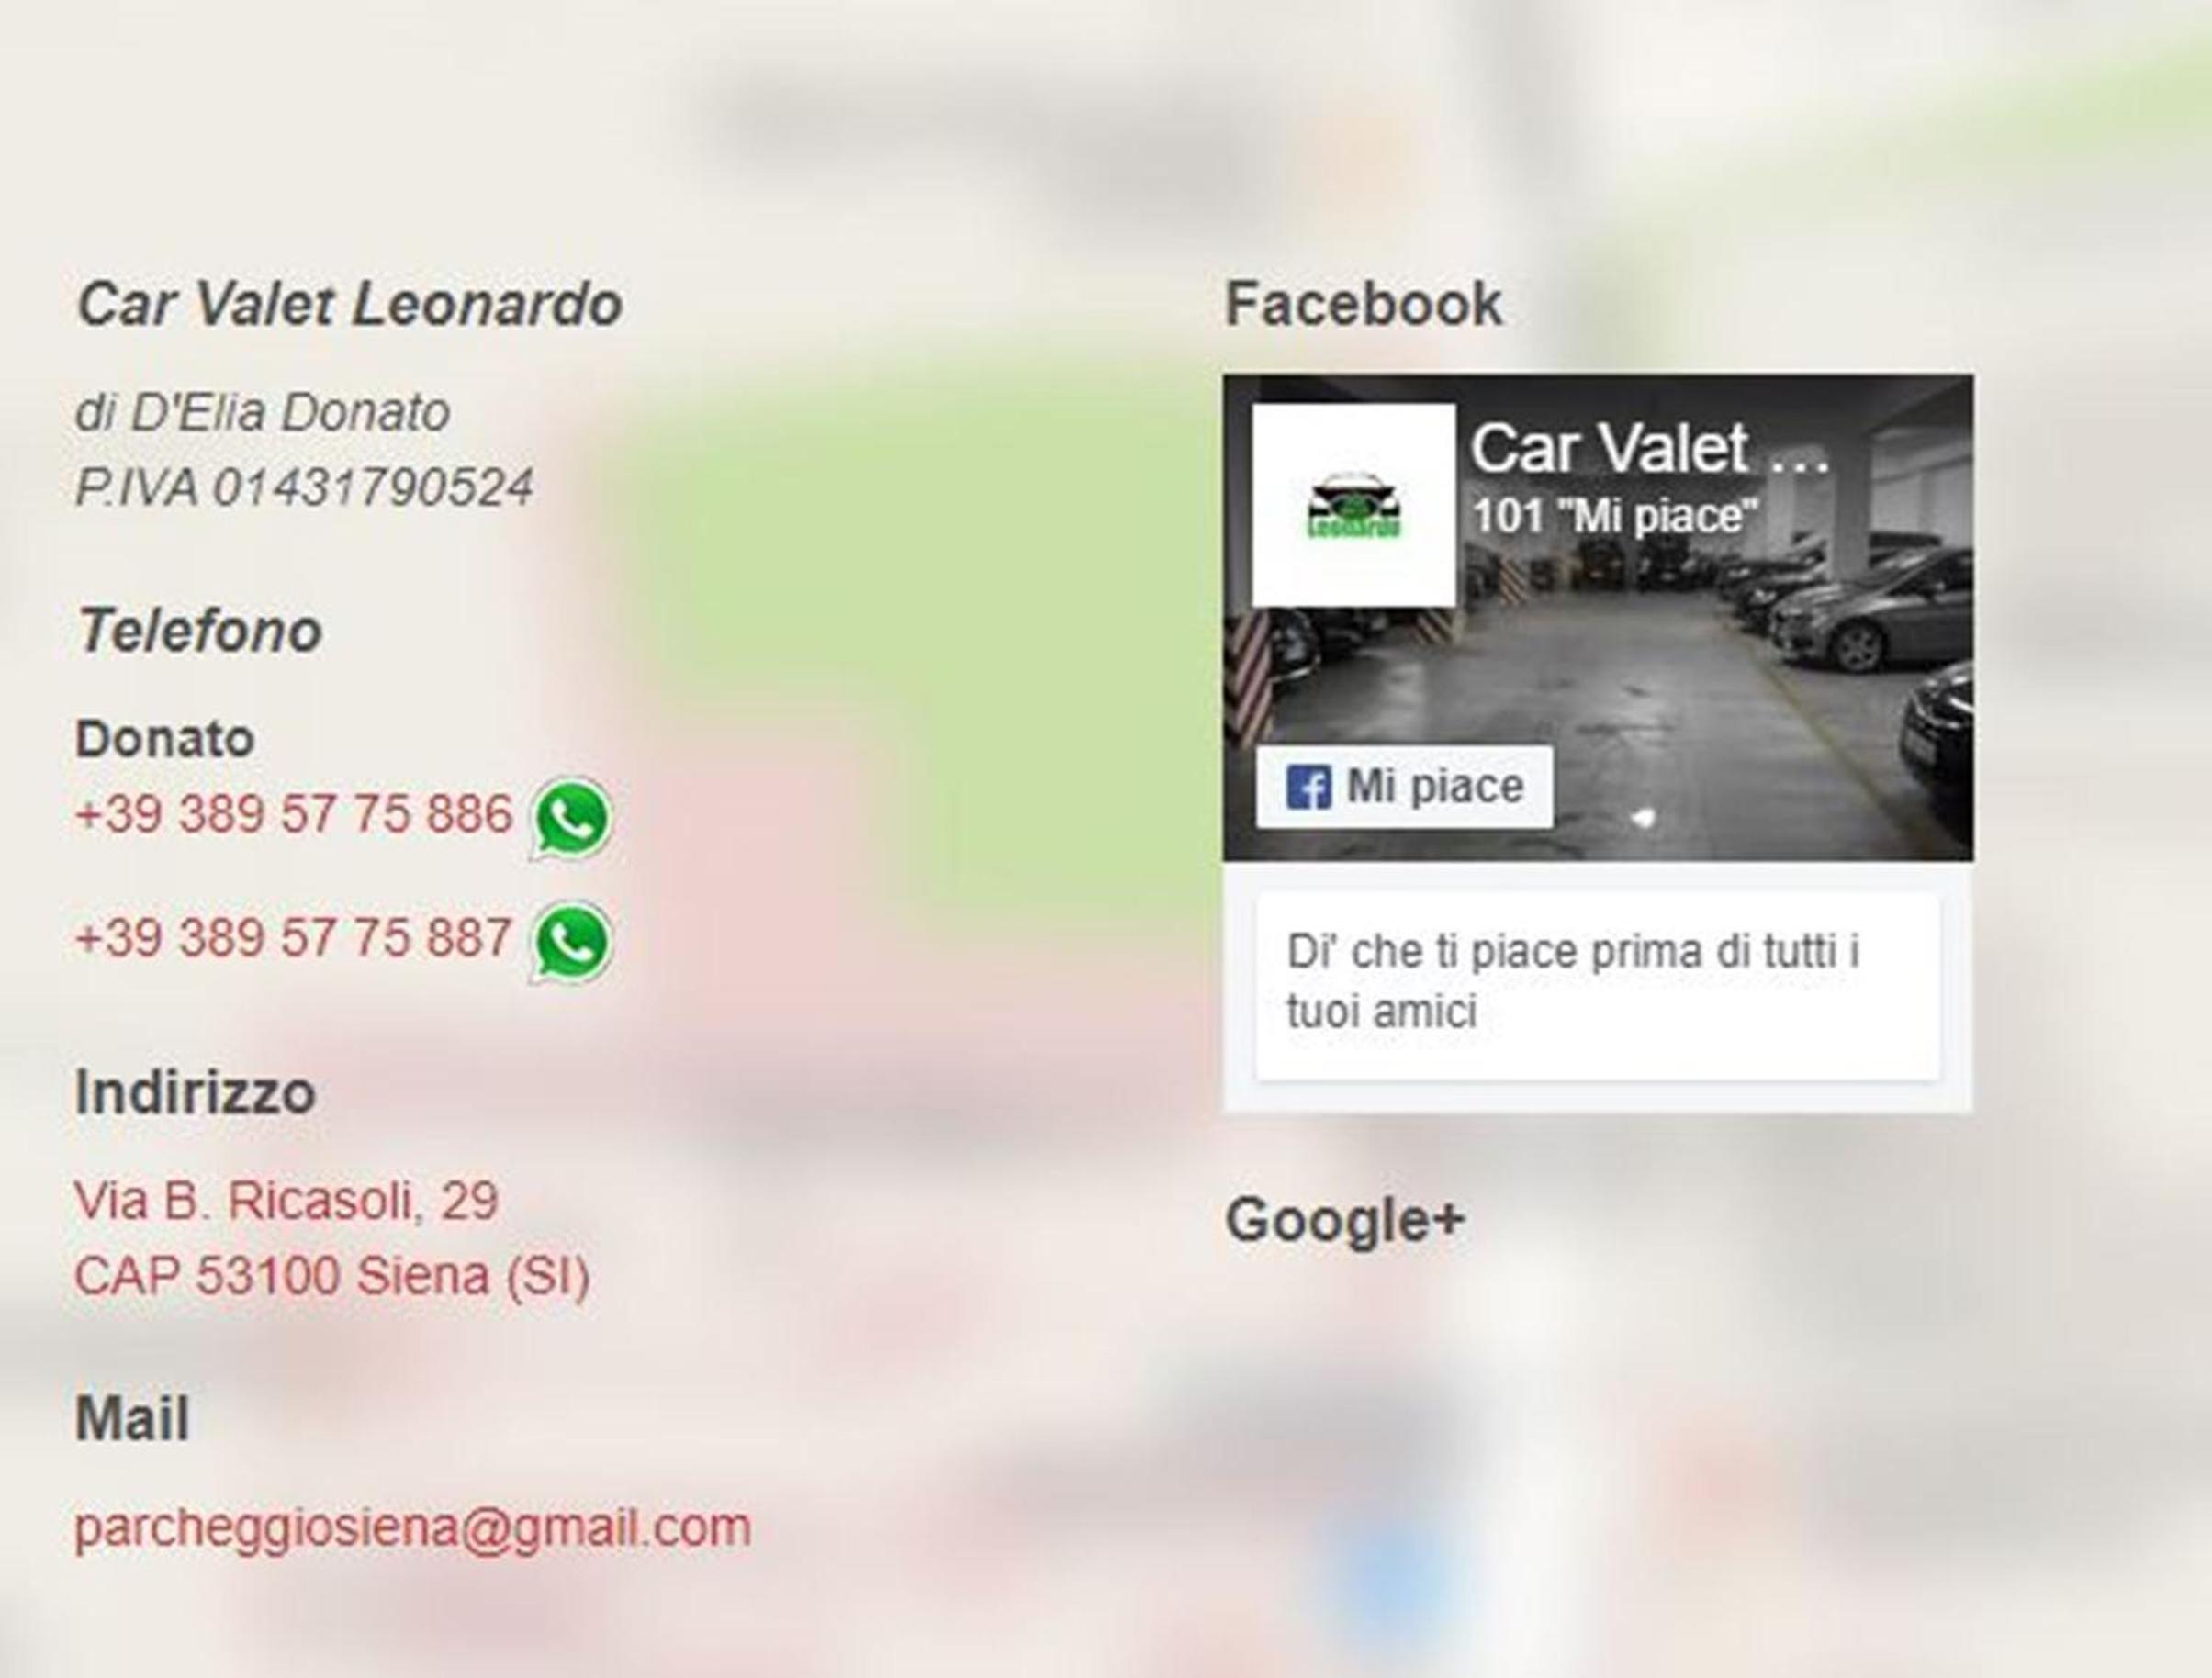Image resolution: width=2212 pixels, height=1678 pixels.
Task: Click the Google+ section heading
Action: [1345, 1221]
